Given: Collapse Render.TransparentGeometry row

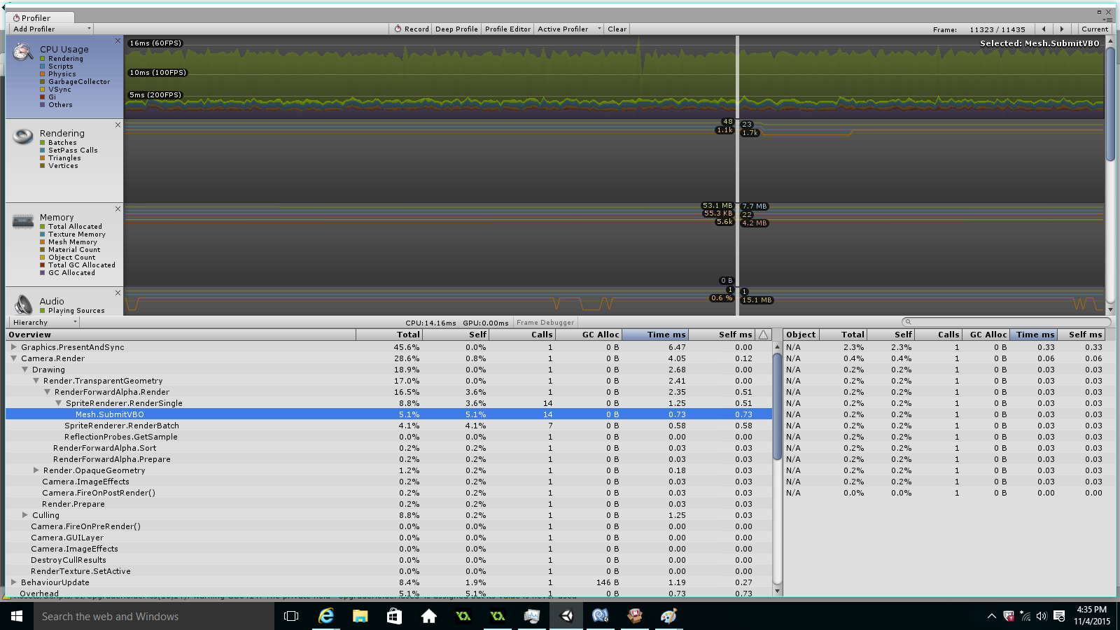Looking at the screenshot, I should pyautogui.click(x=36, y=381).
